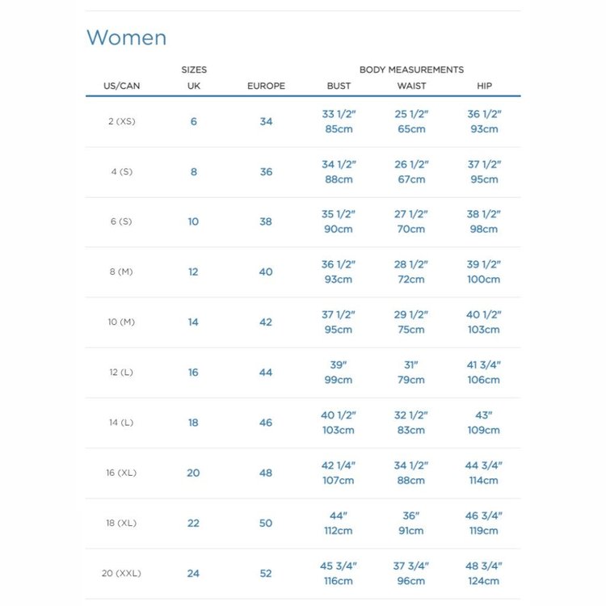Click the 43" hip measurement
Image resolution: width=606 pixels, height=606 pixels.
pyautogui.click(x=484, y=415)
